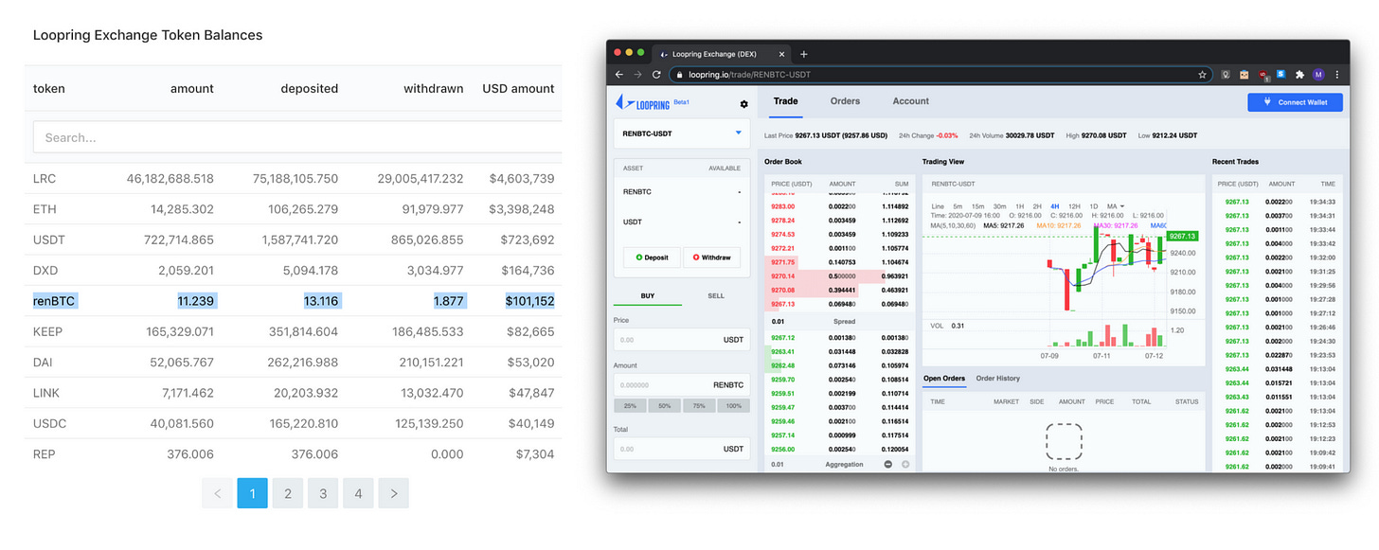Select the 1H chart interval
The width and height of the screenshot is (1379, 550).
(1020, 206)
